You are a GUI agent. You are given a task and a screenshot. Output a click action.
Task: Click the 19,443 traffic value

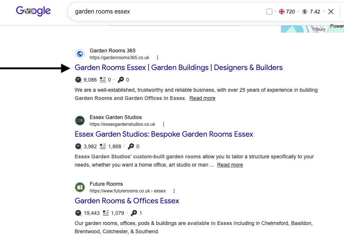pos(92,213)
